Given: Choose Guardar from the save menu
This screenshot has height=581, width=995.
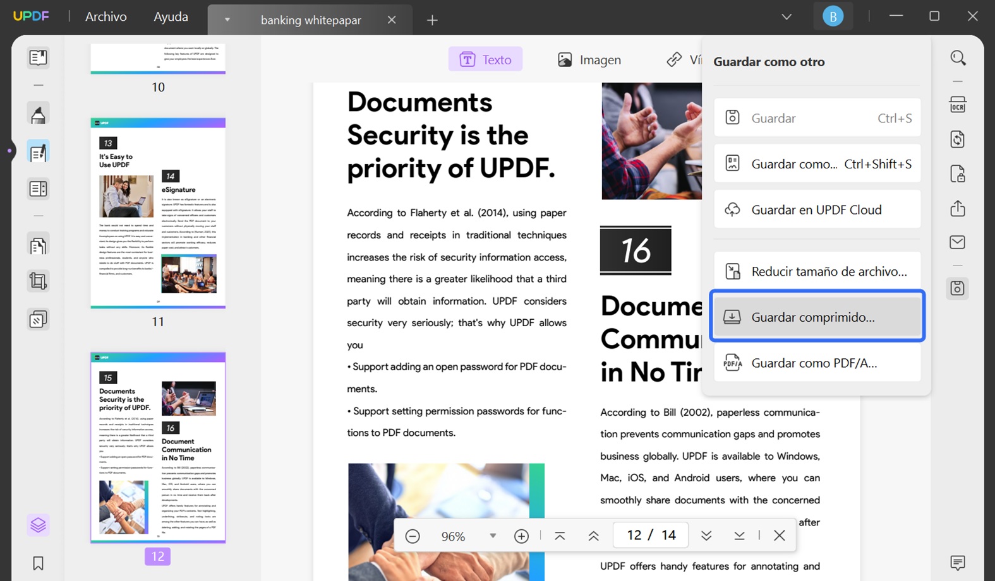Looking at the screenshot, I should coord(817,117).
